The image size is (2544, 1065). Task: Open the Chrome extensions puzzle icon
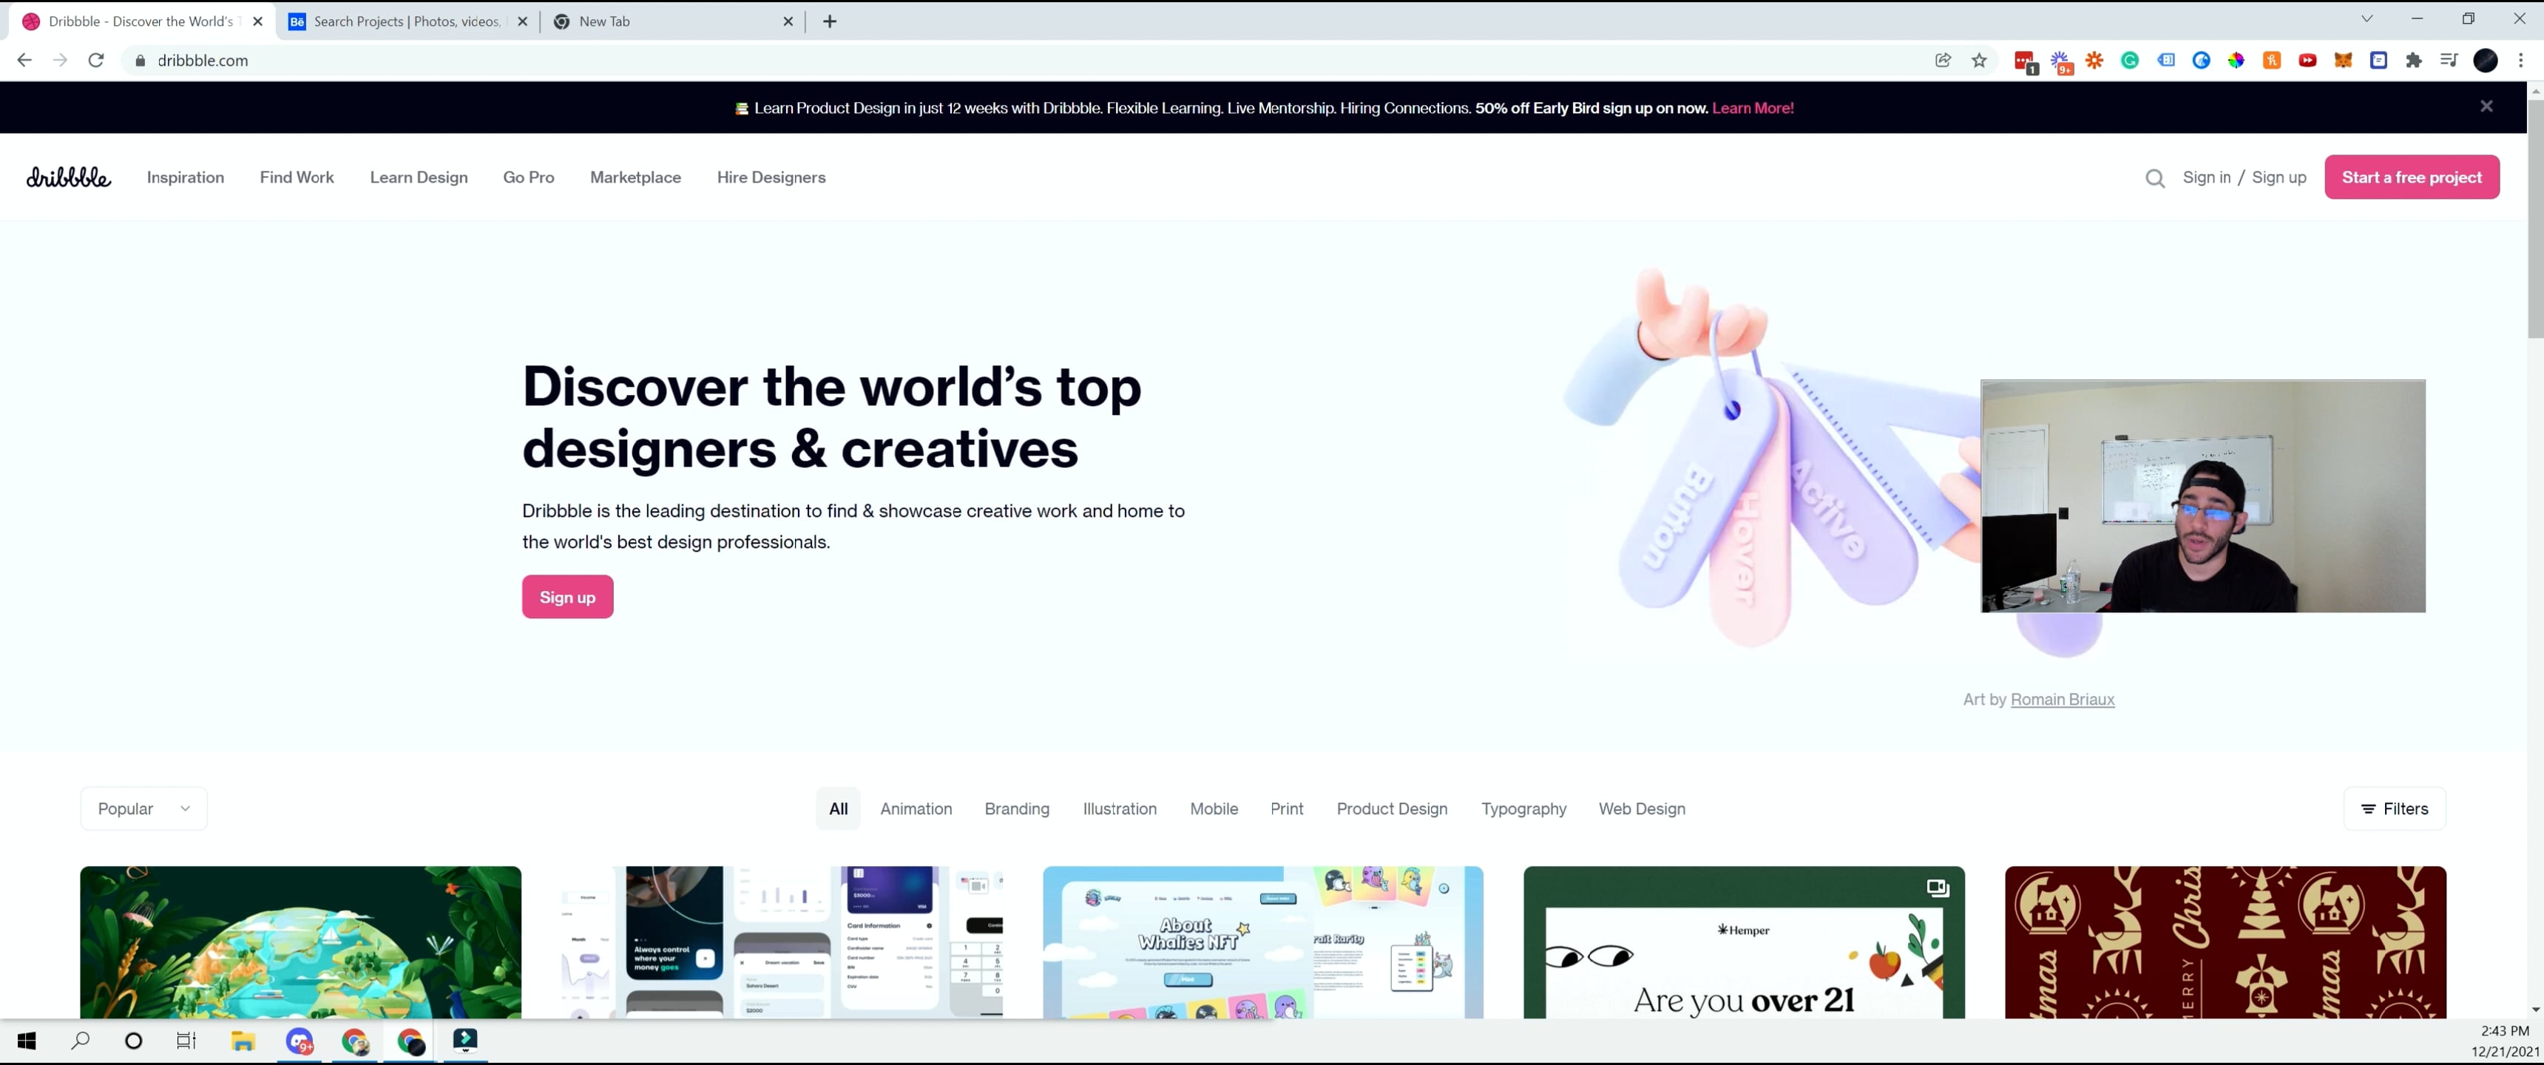[2414, 60]
